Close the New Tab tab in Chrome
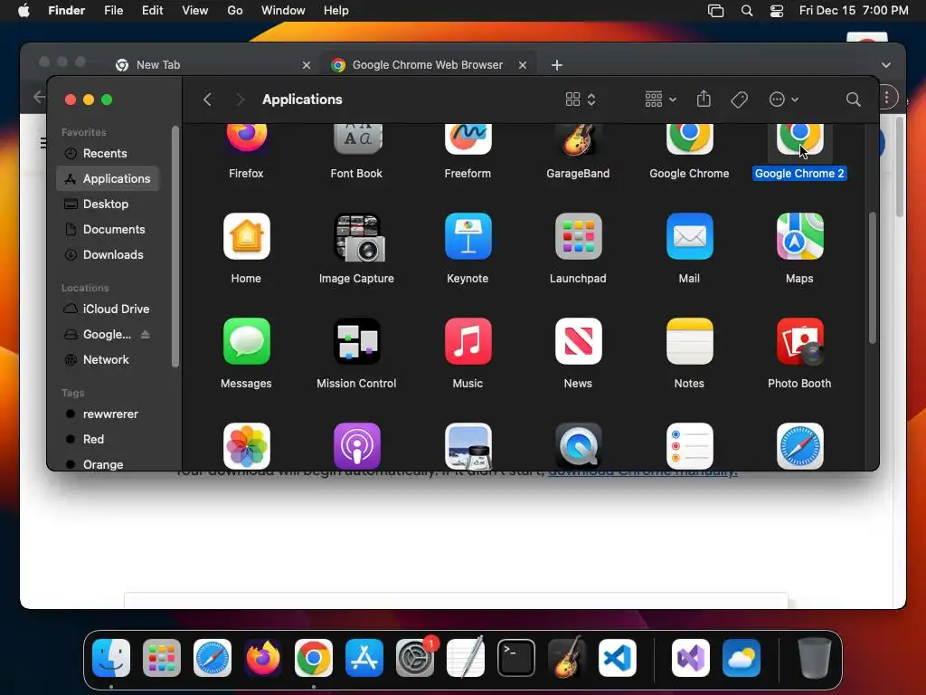The height and width of the screenshot is (695, 926). pyautogui.click(x=306, y=65)
